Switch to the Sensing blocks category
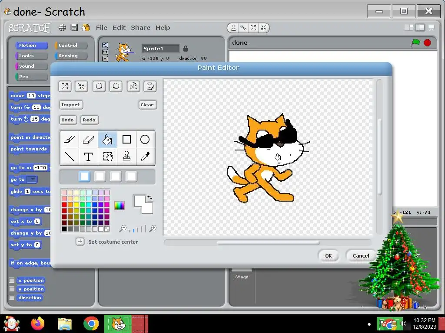The image size is (445, 333). (71, 56)
